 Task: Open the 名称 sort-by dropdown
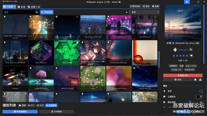[144, 12]
